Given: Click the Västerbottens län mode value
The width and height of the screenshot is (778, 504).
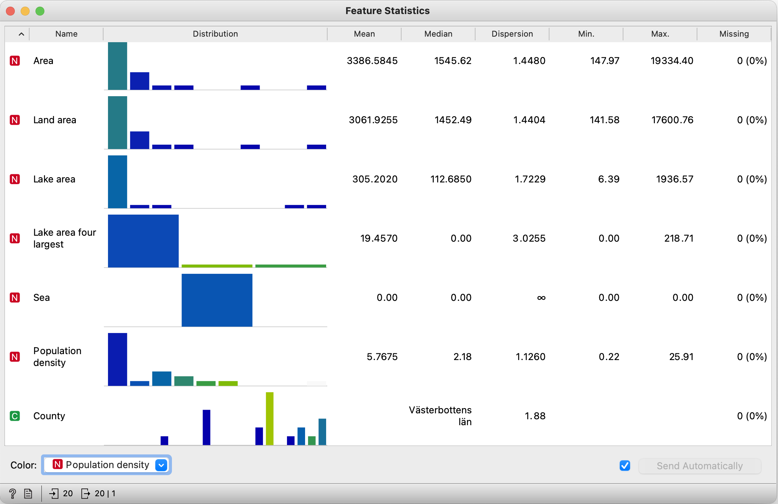Looking at the screenshot, I should 440,416.
